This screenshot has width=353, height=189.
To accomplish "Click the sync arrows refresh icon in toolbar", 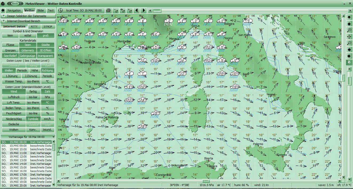I will coord(123,10).
